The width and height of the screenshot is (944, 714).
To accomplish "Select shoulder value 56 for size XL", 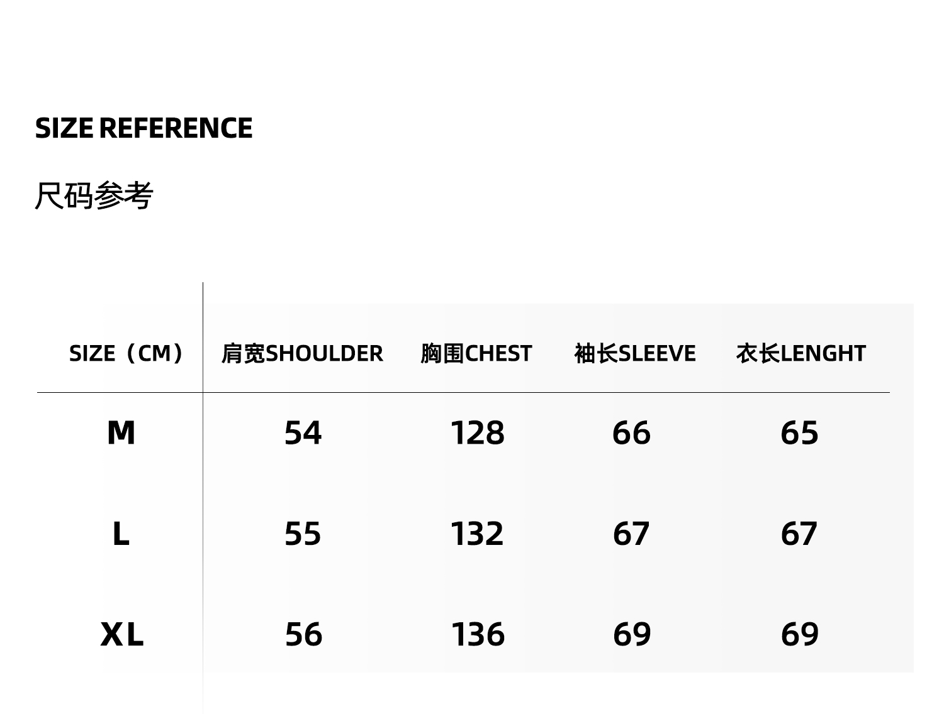I will pos(303,634).
